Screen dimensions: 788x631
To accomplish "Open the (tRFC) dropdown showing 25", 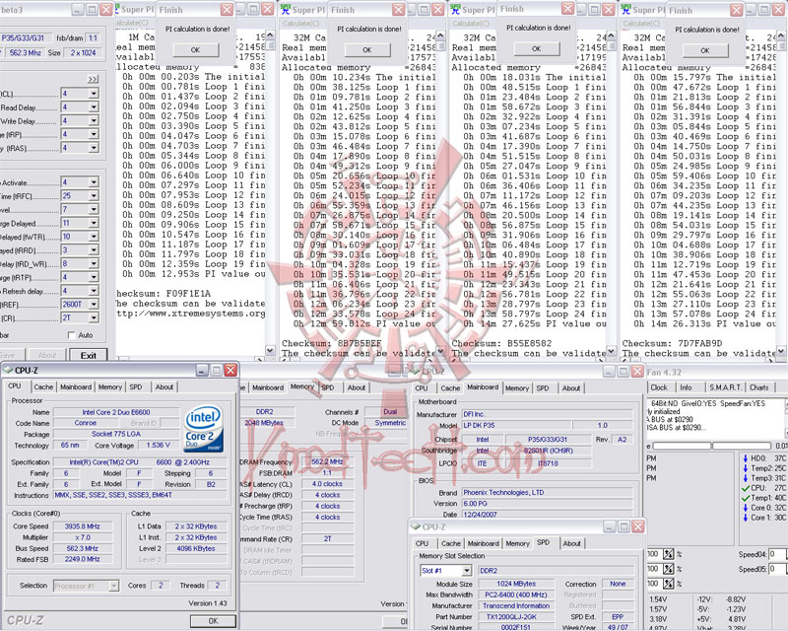I will click(x=94, y=196).
